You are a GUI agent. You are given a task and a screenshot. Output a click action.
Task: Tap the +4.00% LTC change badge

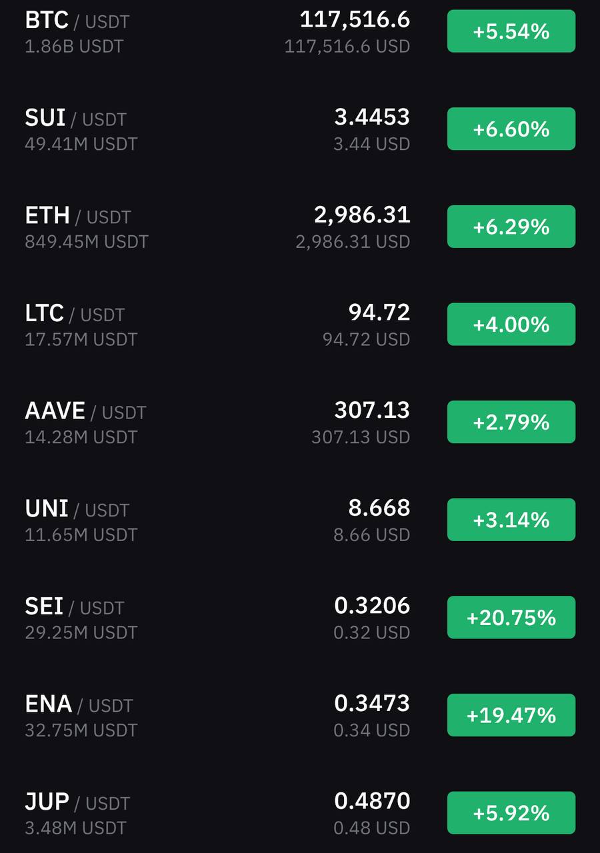(511, 325)
